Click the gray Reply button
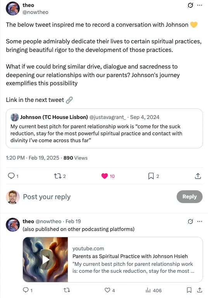Viewport: 208px width, 298px height. [189, 196]
